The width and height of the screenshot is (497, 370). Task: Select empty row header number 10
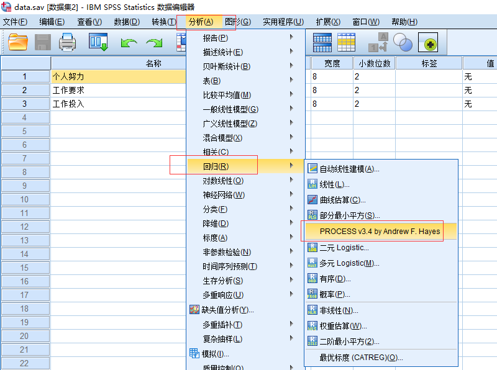click(25, 199)
